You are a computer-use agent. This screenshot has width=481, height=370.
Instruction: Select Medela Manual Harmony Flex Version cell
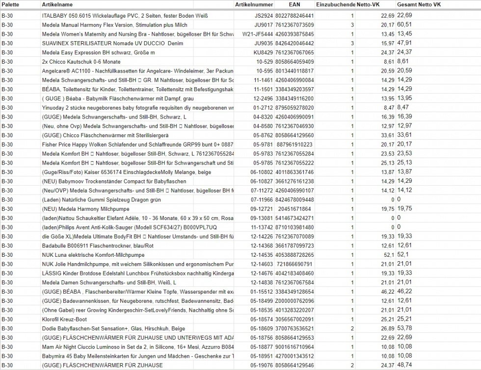coord(114,25)
